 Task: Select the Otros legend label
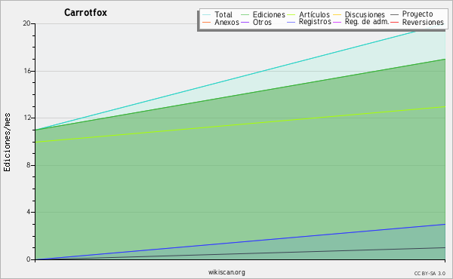(262, 22)
